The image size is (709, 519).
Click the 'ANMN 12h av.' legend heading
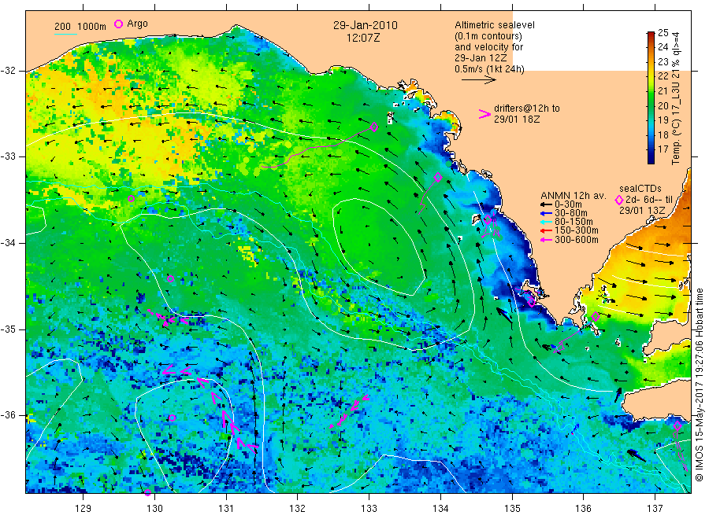574,196
